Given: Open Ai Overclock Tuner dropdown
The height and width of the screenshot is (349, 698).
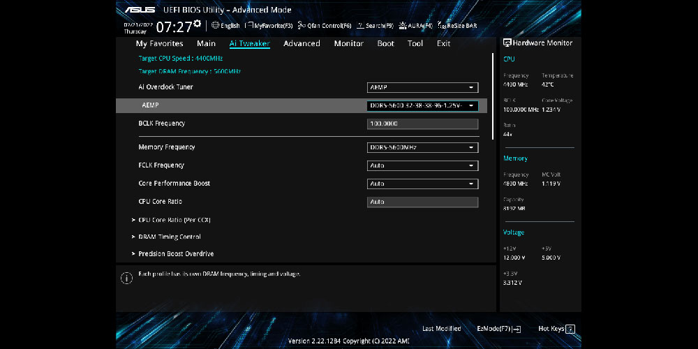Looking at the screenshot, I should 422,88.
